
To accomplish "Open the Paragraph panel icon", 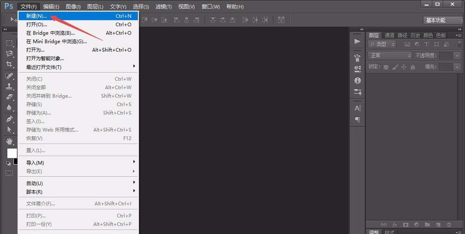I will (x=358, y=119).
